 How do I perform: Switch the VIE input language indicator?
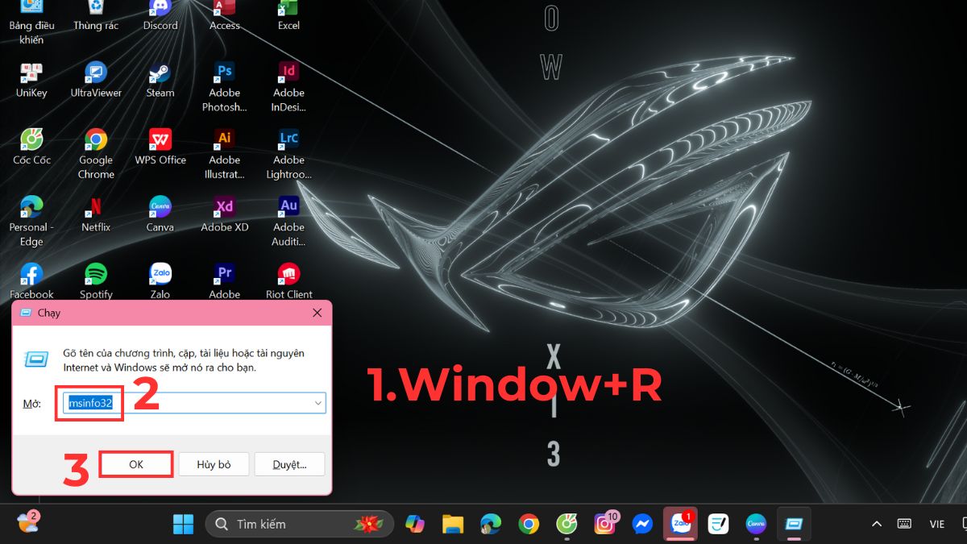[x=936, y=524]
